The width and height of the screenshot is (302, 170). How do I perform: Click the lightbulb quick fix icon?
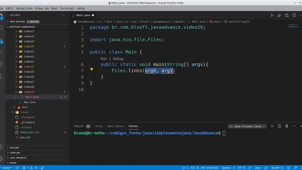(x=92, y=69)
